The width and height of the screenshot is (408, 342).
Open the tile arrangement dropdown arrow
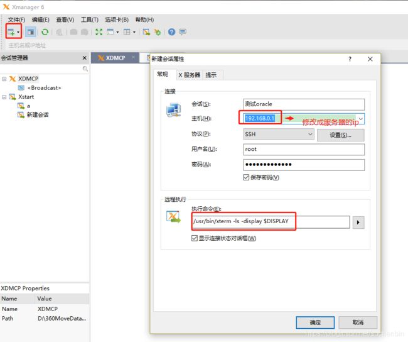[134, 32]
